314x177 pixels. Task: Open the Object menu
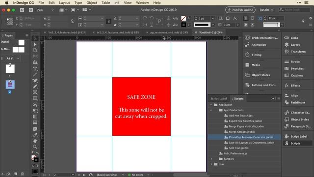point(92,3)
